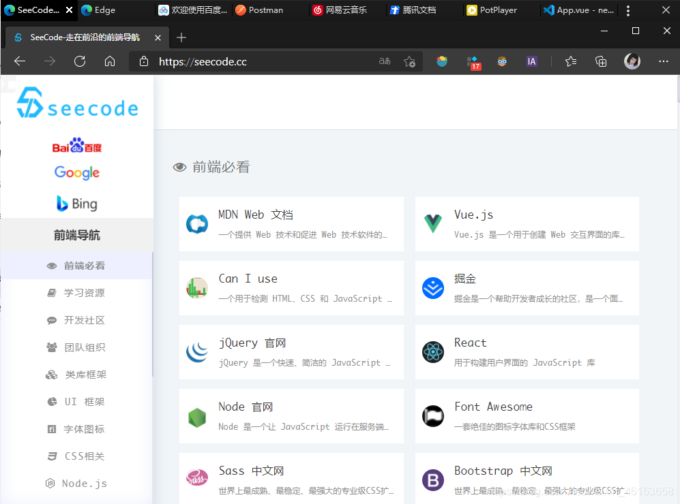Click the MDN logo icon
680x504 pixels.
[197, 224]
